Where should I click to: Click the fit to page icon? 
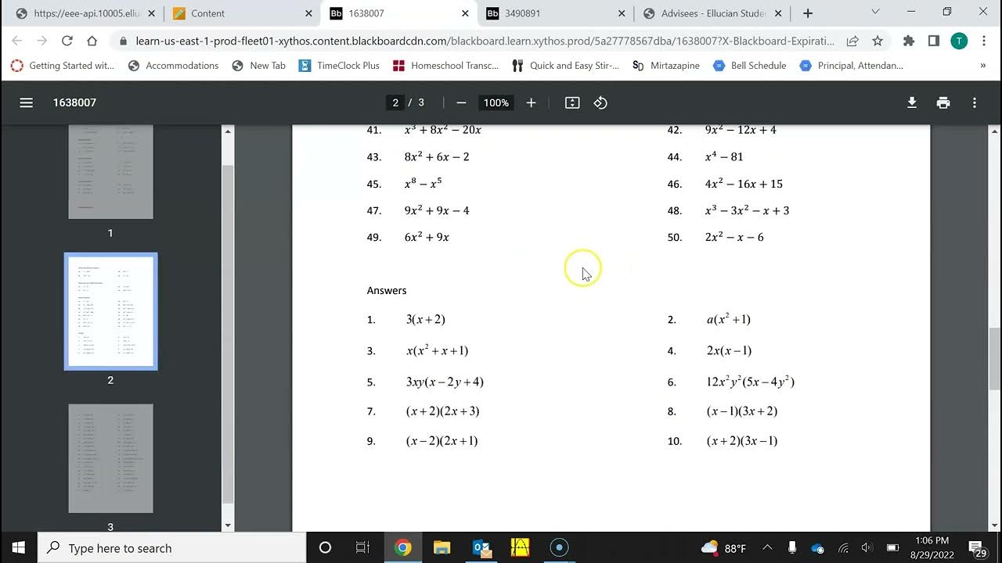pyautogui.click(x=572, y=102)
